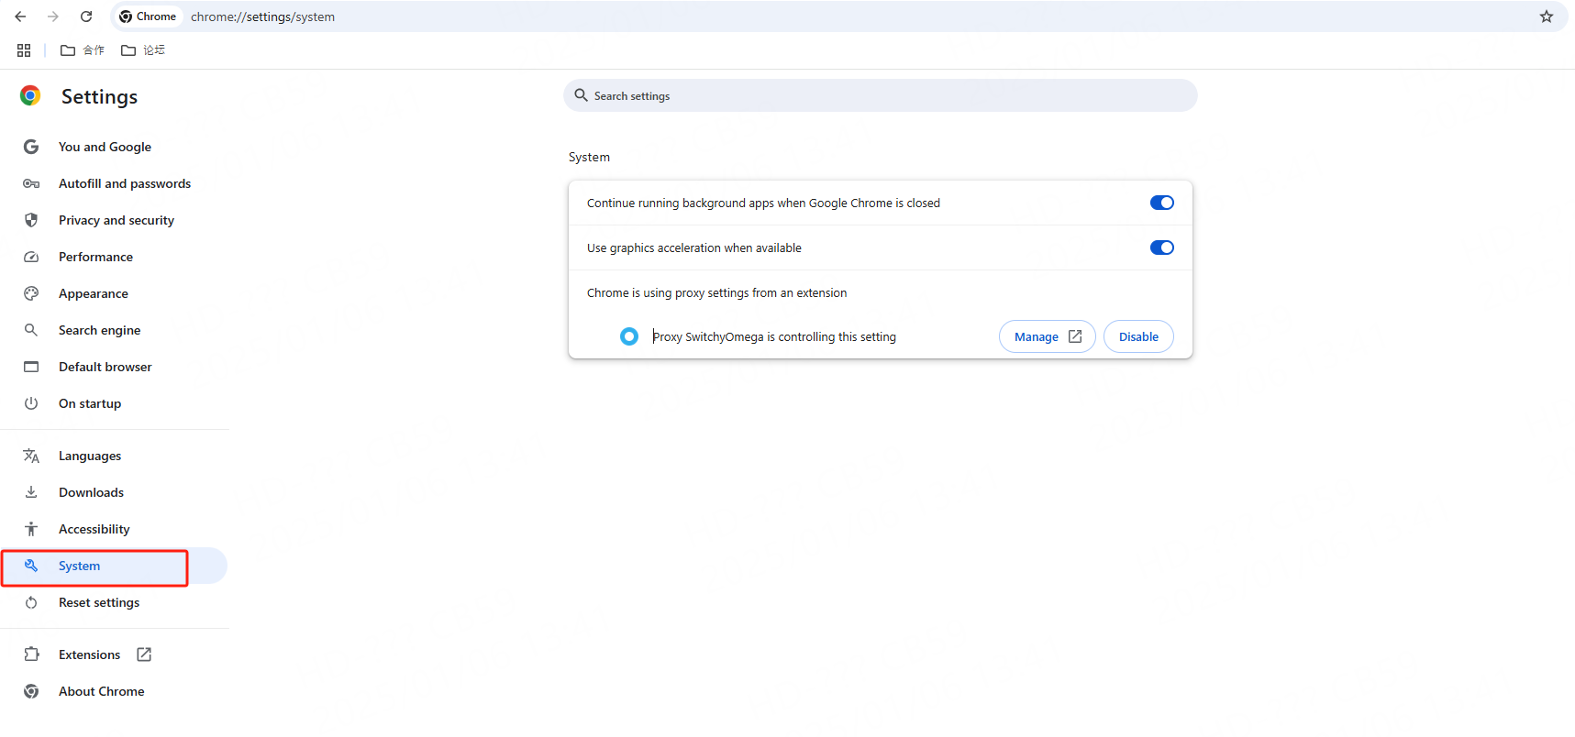Disable the Proxy SwitchyOmega extension
Image resolution: width=1575 pixels, height=737 pixels.
click(x=1137, y=336)
